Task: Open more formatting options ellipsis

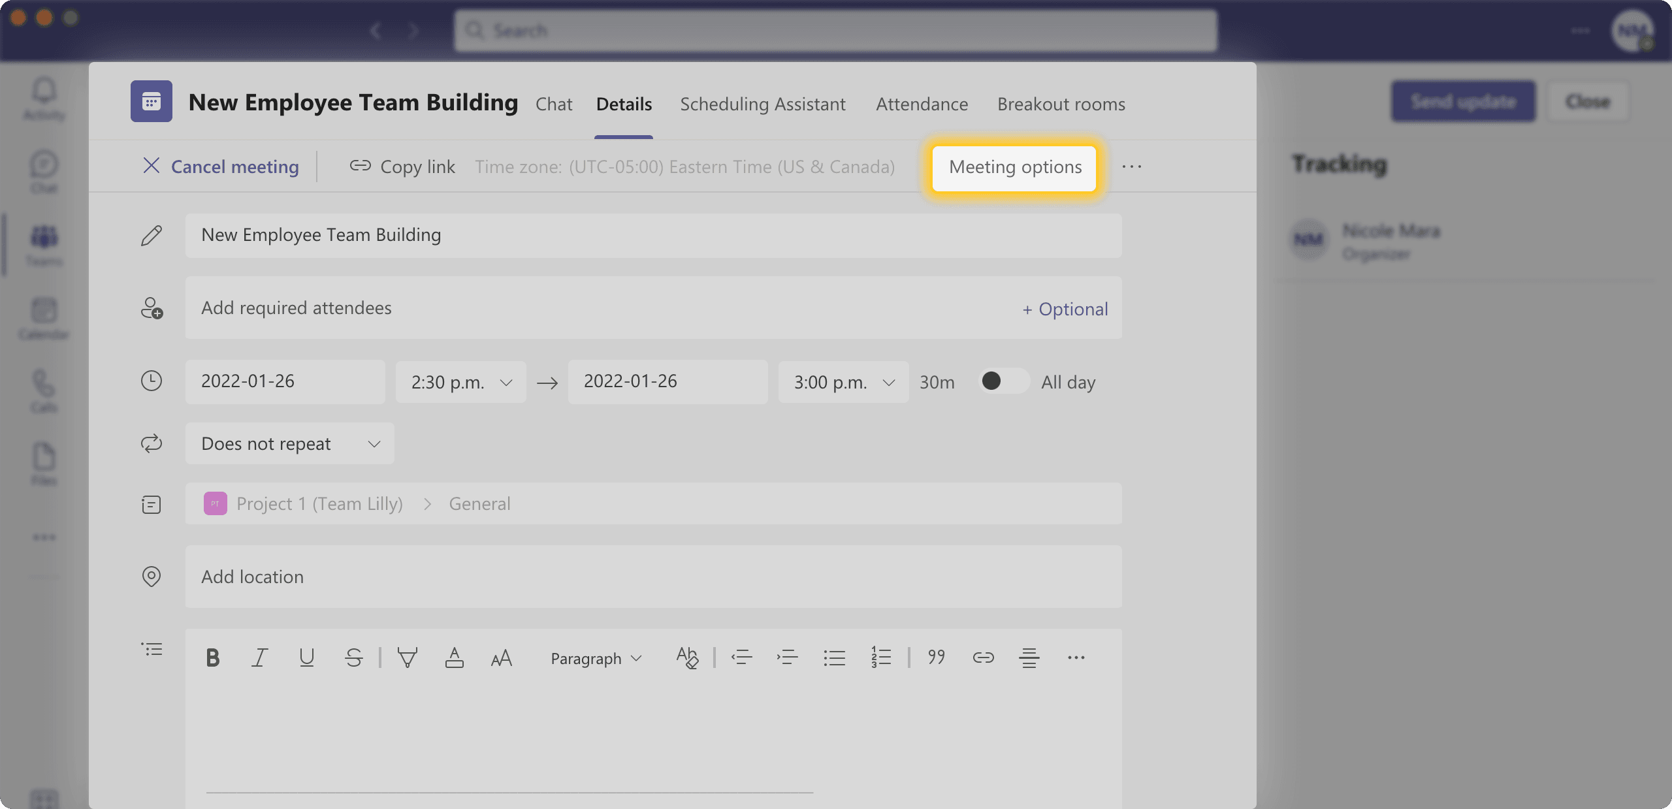Action: pyautogui.click(x=1076, y=658)
